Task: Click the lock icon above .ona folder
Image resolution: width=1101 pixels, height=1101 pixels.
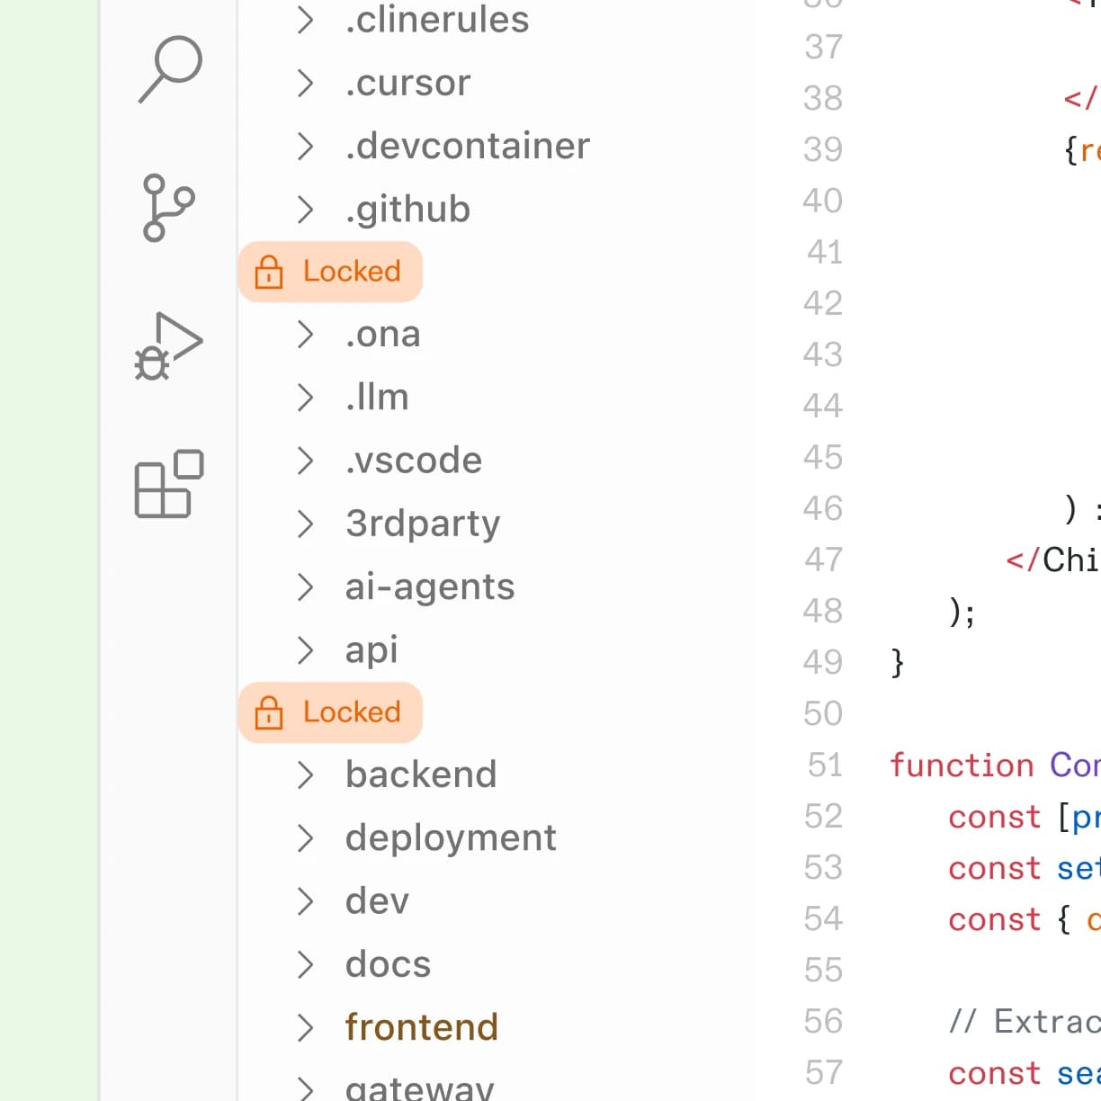Action: pyautogui.click(x=269, y=272)
